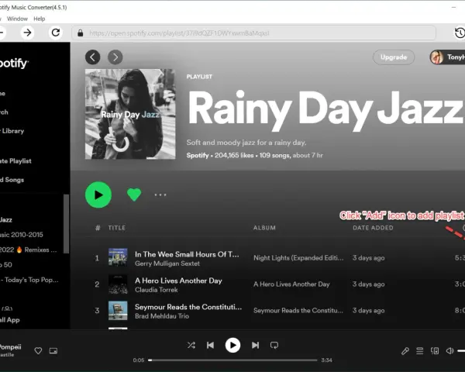
Task: Open the Pompeii now-playing song title
Action: click(x=11, y=346)
